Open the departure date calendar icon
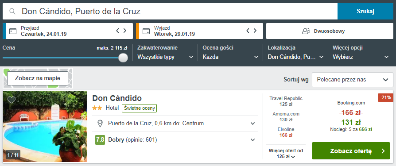396x166 pixels. coord(146,31)
